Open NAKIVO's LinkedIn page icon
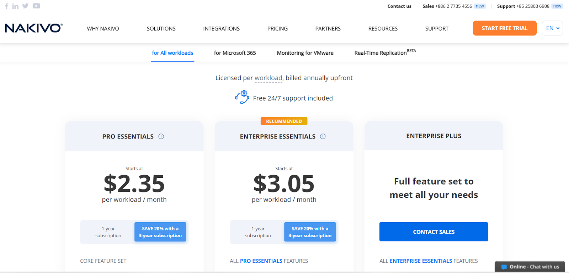Image resolution: width=569 pixels, height=273 pixels. (x=15, y=6)
